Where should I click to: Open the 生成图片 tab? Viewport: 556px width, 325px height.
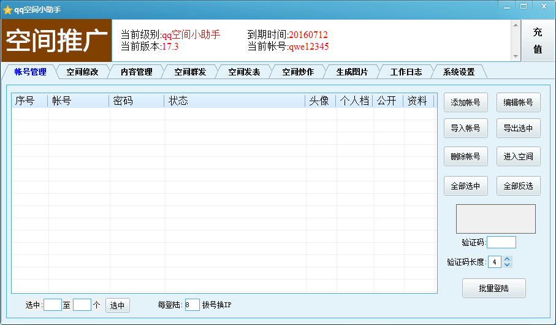tap(352, 72)
